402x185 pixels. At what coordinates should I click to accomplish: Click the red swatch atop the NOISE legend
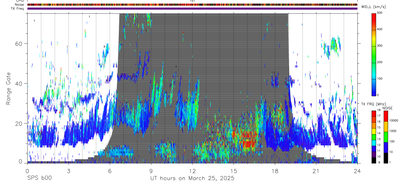385,116
